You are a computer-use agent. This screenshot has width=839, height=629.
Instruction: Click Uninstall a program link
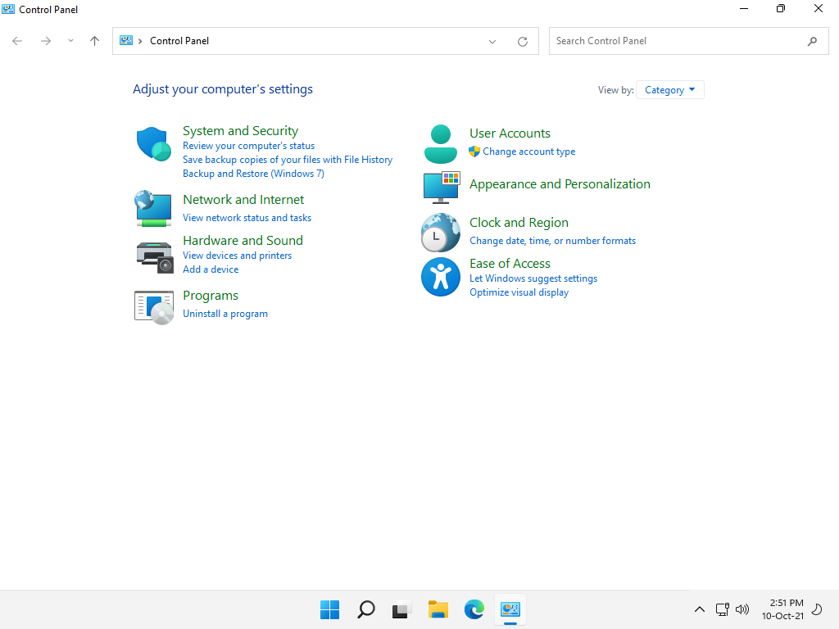point(225,313)
